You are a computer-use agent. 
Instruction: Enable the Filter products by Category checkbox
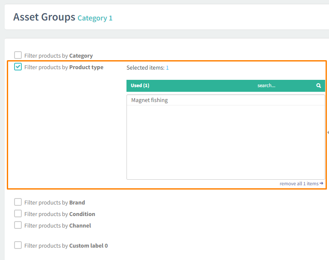point(18,55)
